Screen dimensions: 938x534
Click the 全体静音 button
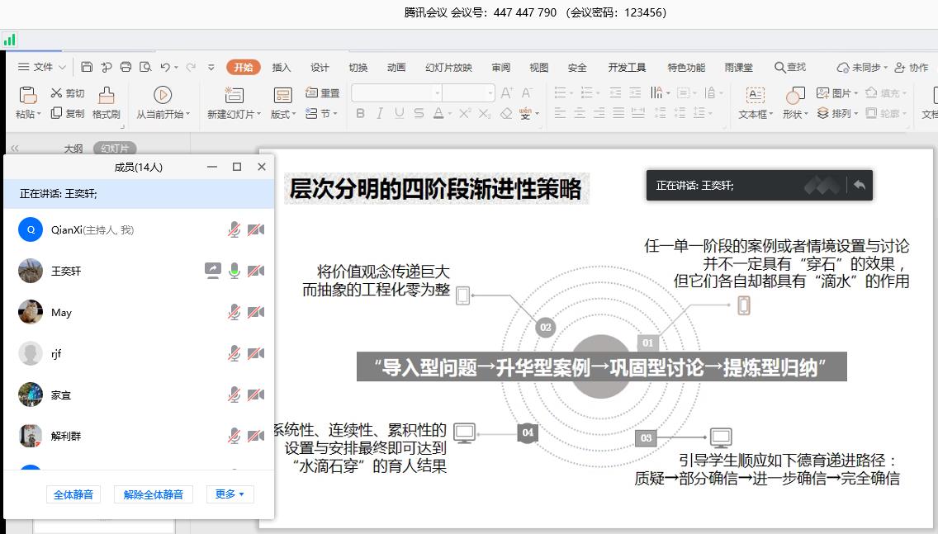tap(73, 494)
